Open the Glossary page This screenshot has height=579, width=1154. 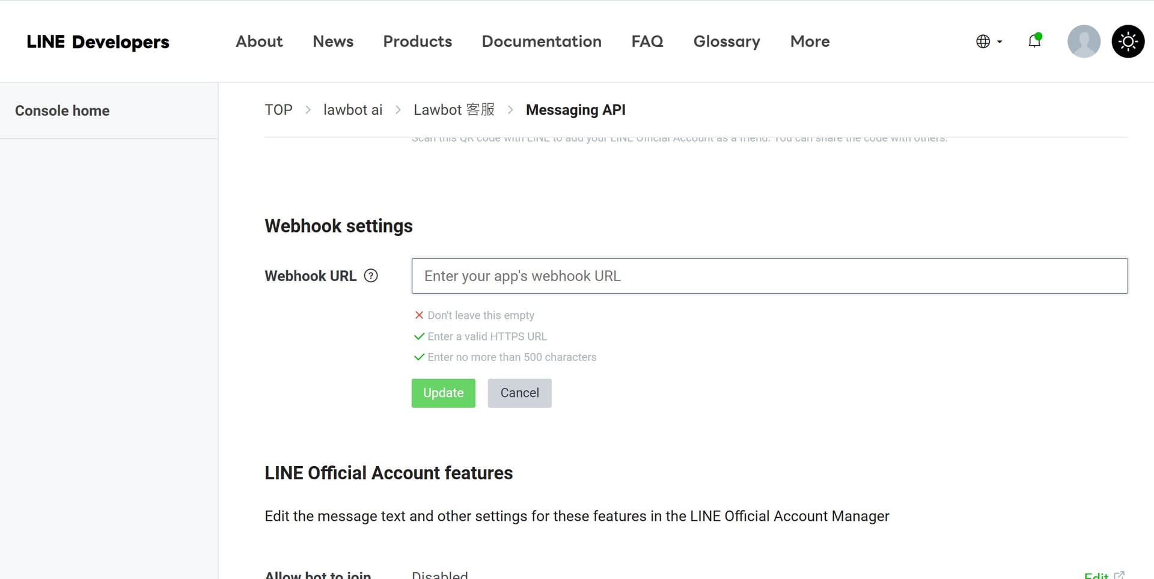click(x=727, y=41)
